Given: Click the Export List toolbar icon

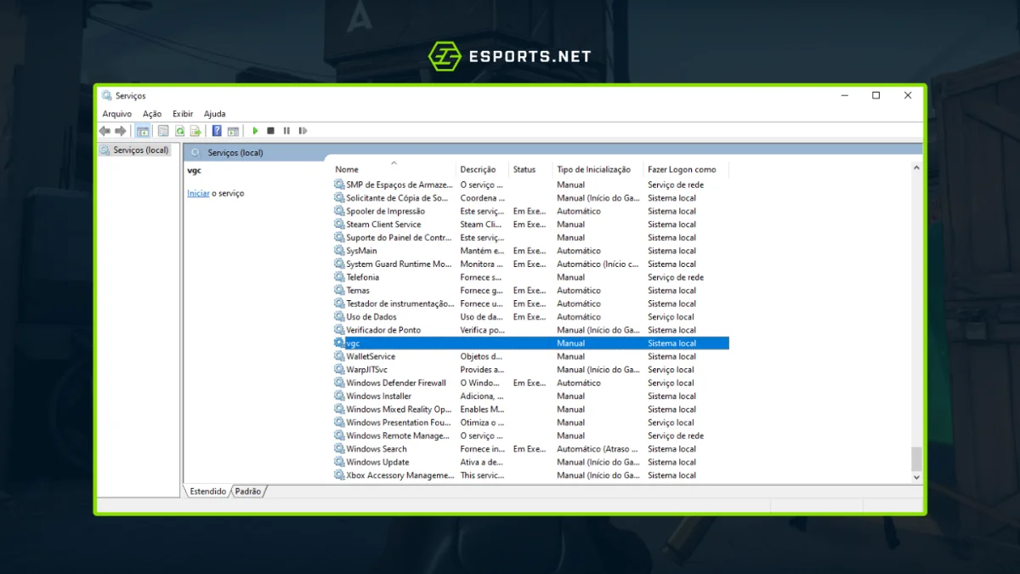Looking at the screenshot, I should [195, 131].
